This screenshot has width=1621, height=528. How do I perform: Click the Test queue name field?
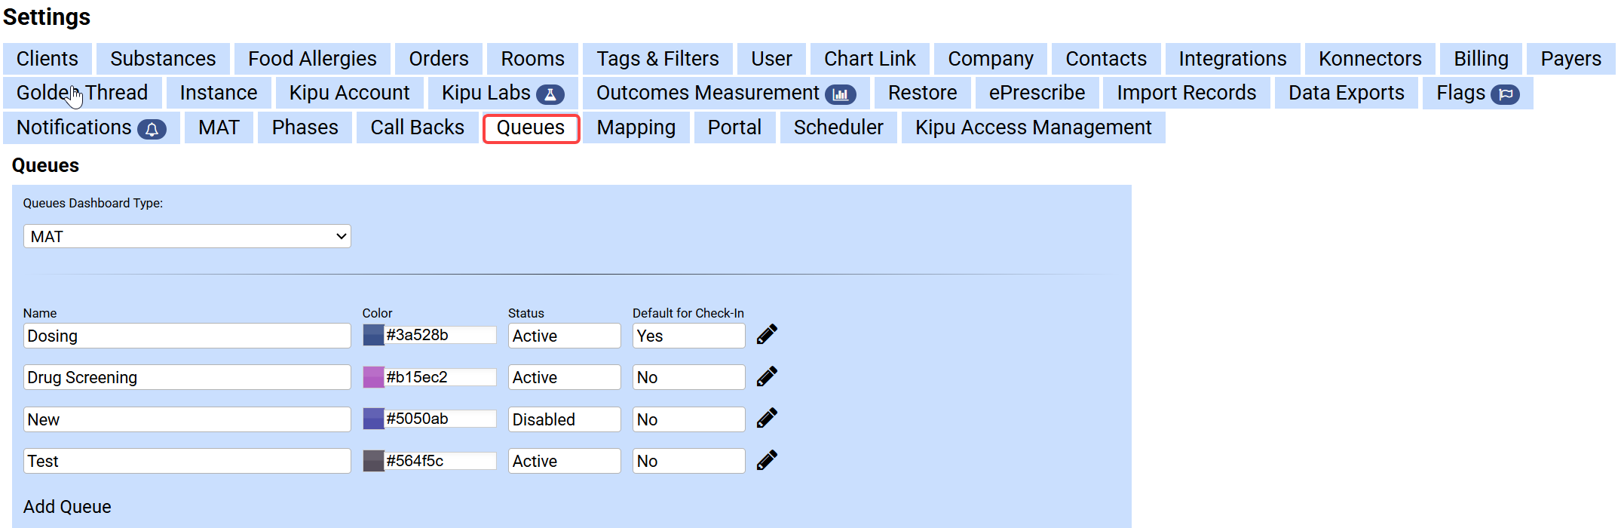tap(187, 461)
